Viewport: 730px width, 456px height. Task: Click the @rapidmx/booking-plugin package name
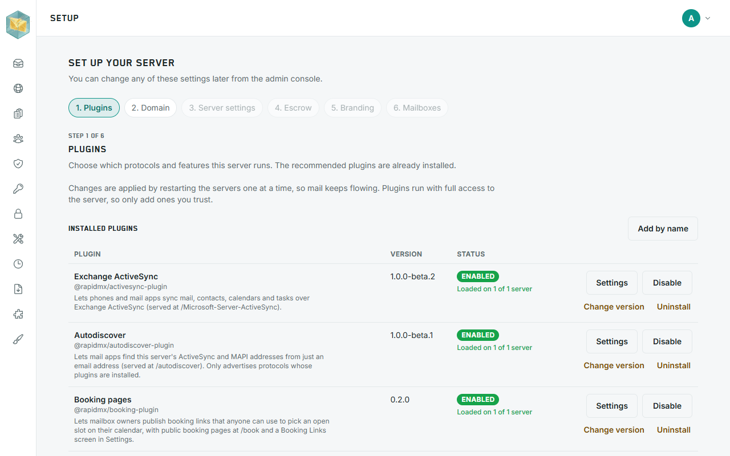click(116, 410)
